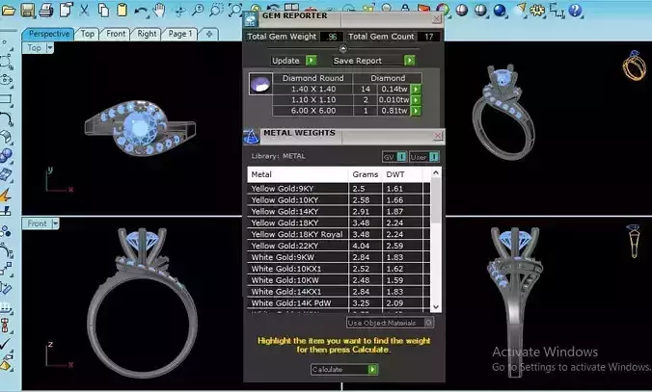
Task: Select the Yellow Gold:14KY row
Action: click(x=339, y=211)
